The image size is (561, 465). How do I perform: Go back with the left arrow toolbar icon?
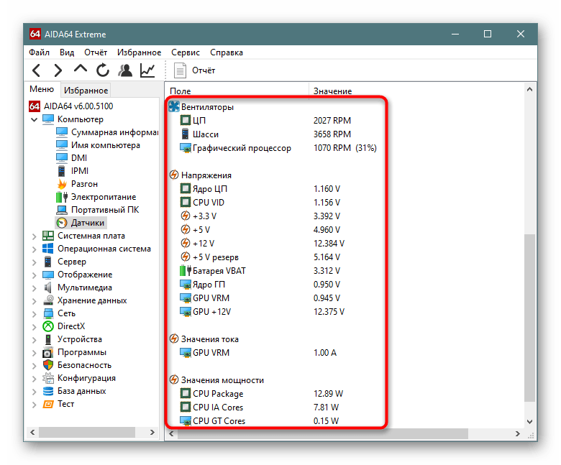point(36,70)
